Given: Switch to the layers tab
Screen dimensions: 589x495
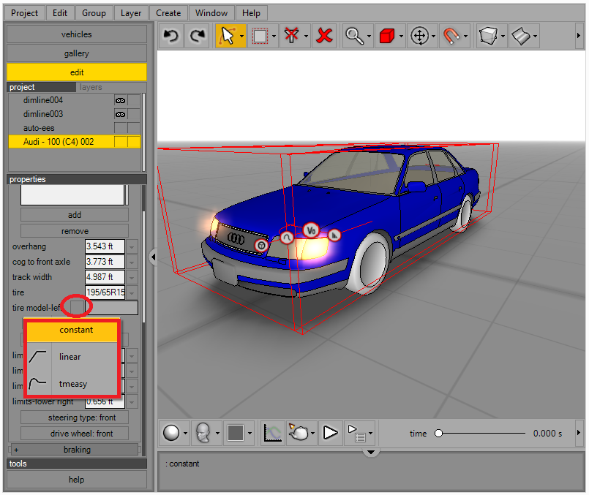Looking at the screenshot, I should [91, 87].
